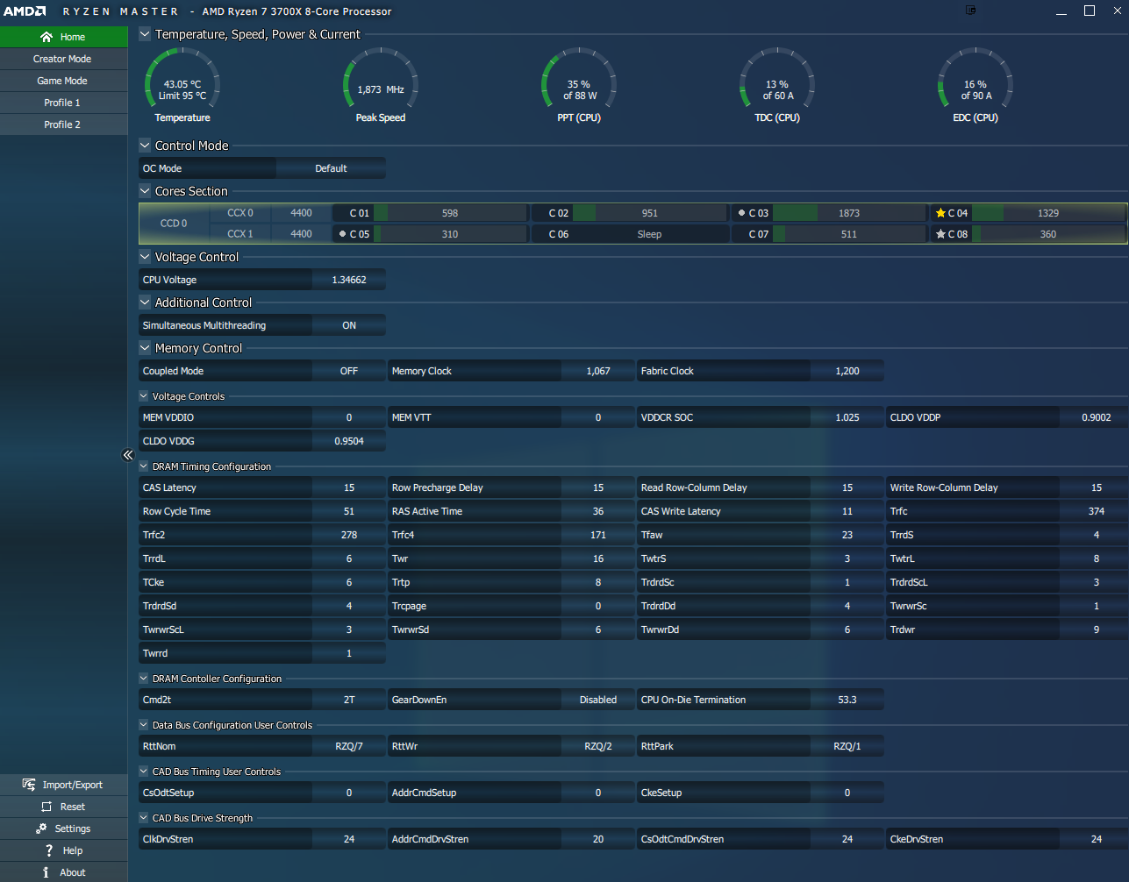This screenshot has width=1129, height=882.
Task: Switch to Game Mode
Action: point(63,81)
